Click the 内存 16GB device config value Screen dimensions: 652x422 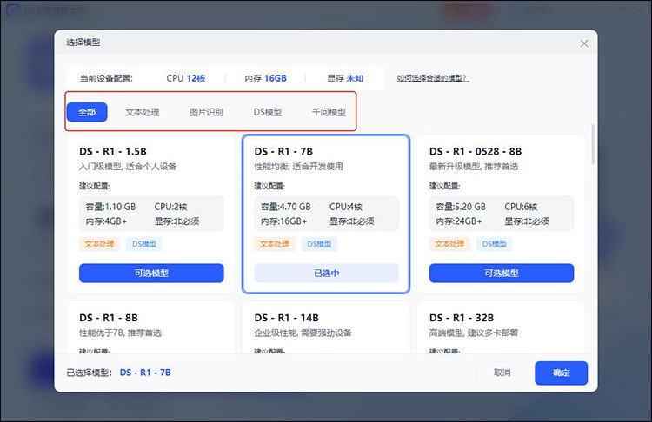click(265, 78)
